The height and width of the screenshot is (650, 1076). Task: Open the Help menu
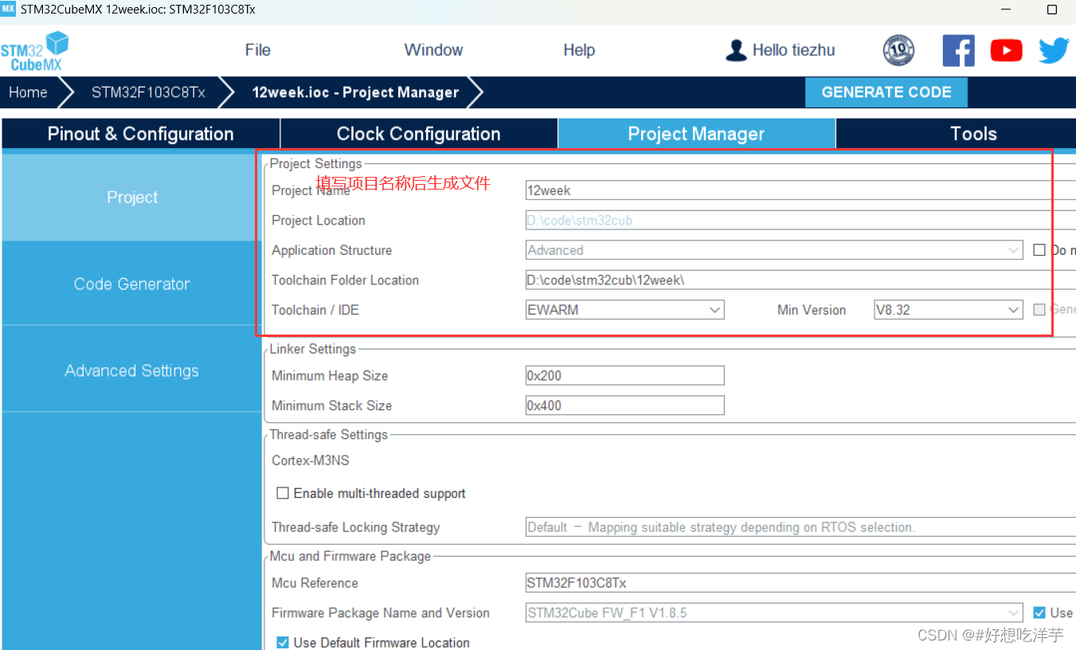point(579,50)
